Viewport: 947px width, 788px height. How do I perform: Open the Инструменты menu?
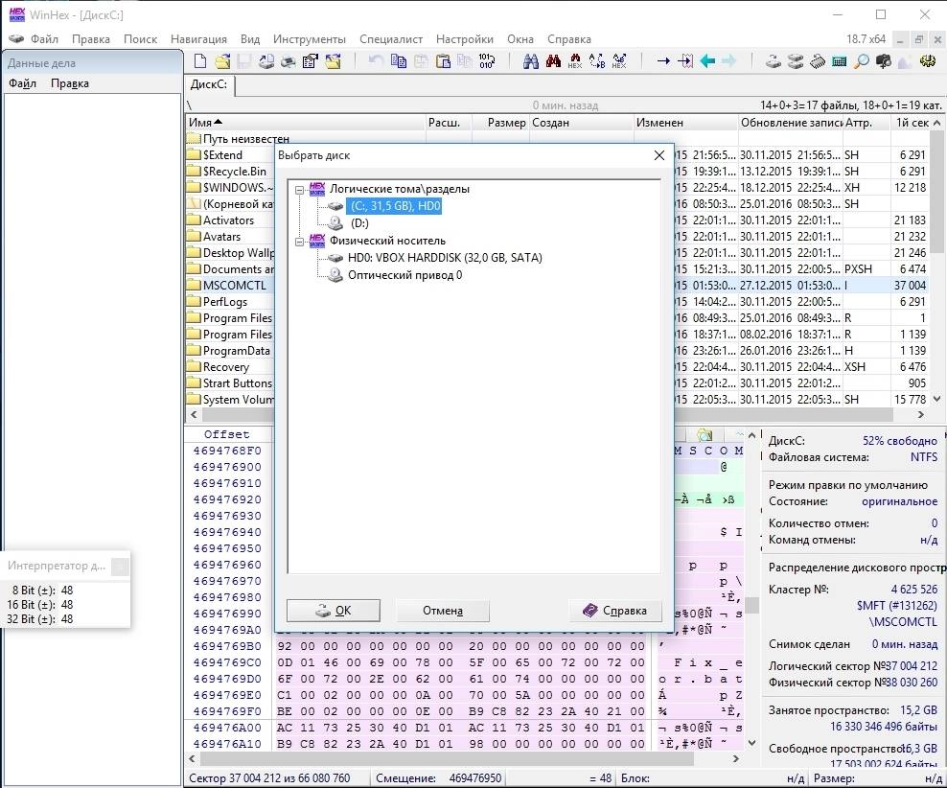click(310, 39)
